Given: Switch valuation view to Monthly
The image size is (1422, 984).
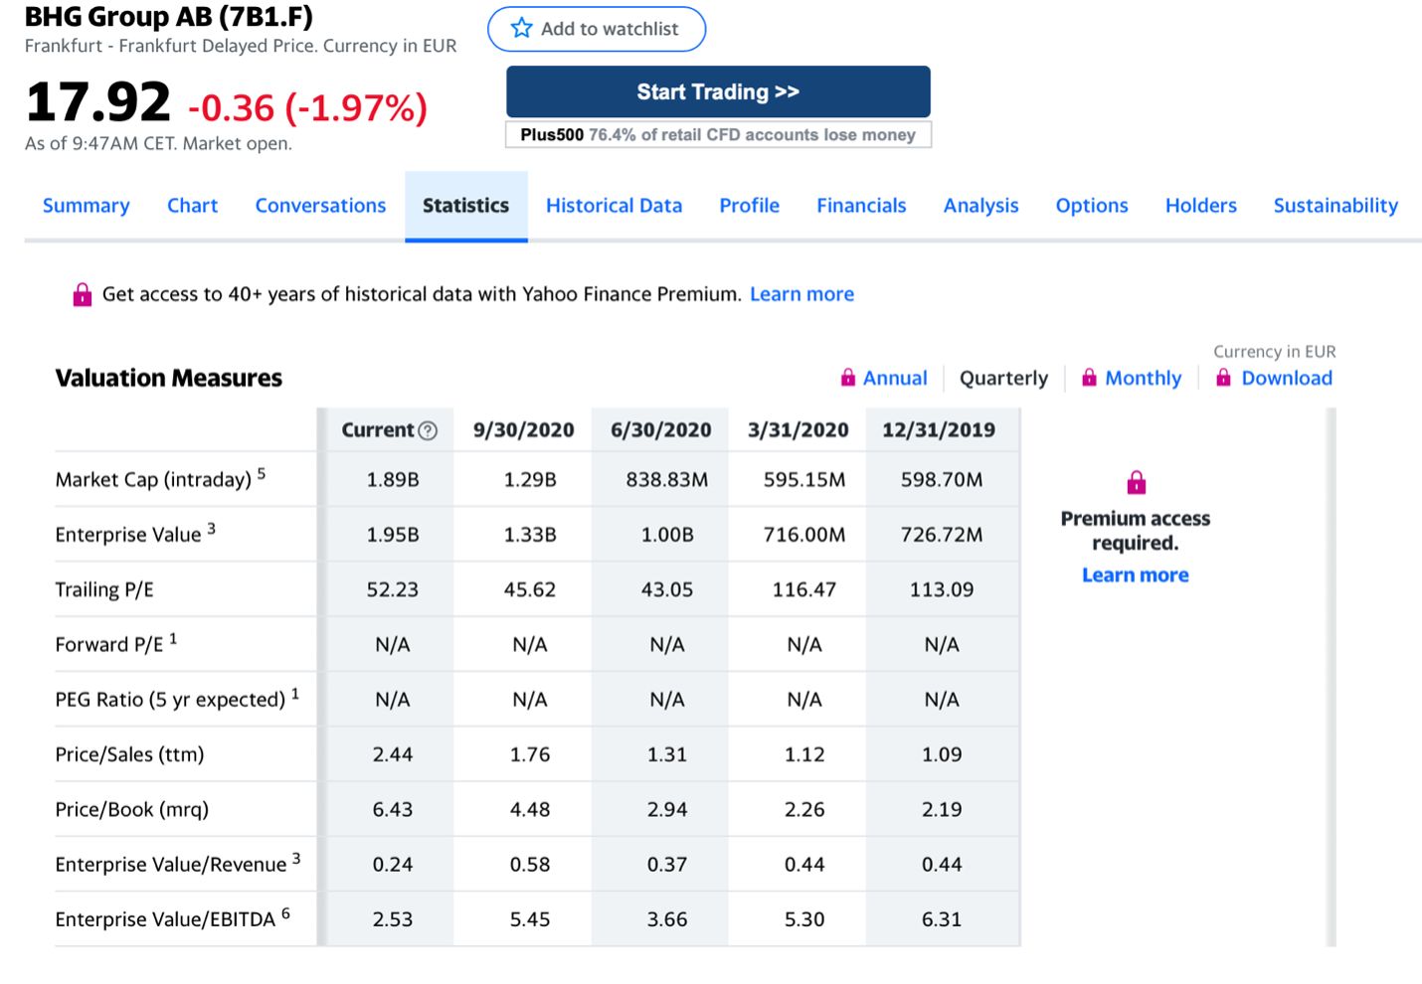Looking at the screenshot, I should (x=1143, y=379).
